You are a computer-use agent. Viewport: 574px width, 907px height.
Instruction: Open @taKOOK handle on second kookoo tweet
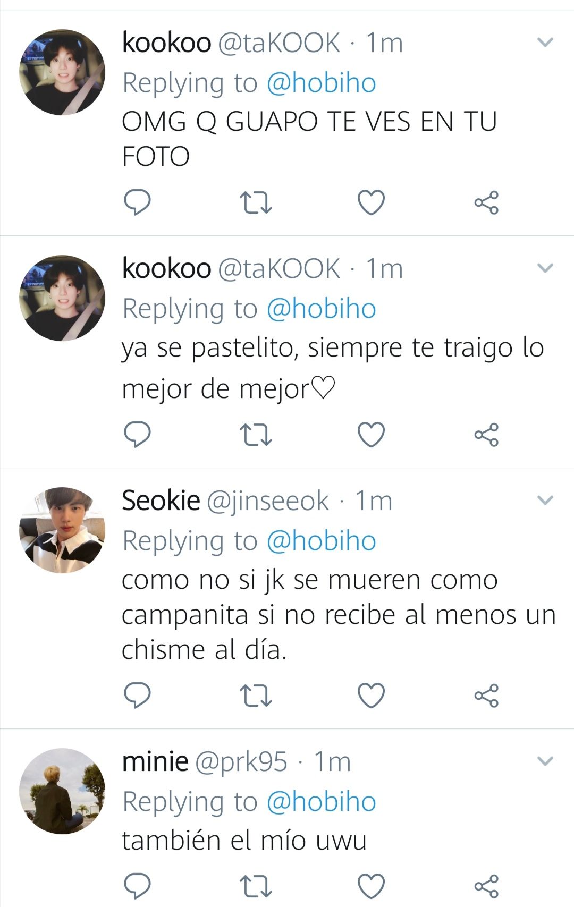(279, 268)
